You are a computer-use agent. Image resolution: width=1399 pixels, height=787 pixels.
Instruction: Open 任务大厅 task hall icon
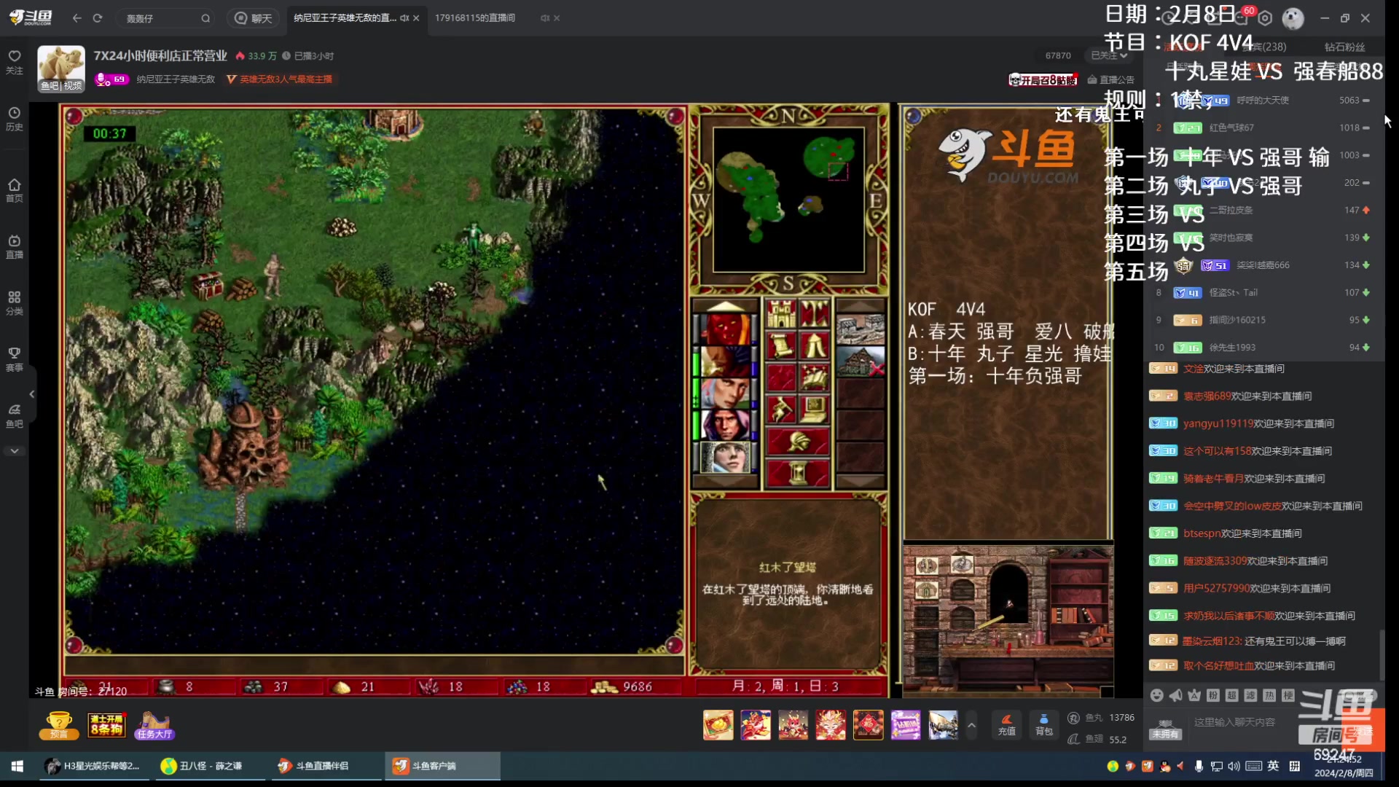click(154, 725)
